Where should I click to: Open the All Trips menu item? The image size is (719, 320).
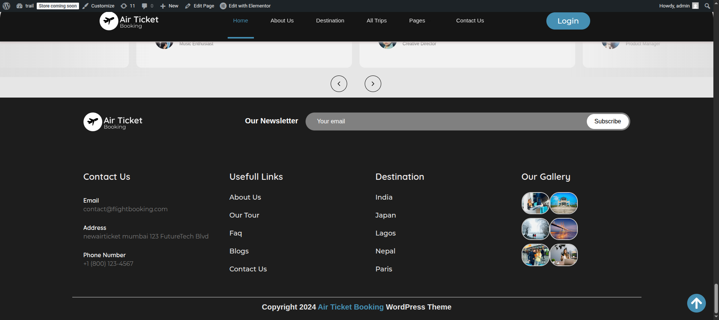coord(376,21)
